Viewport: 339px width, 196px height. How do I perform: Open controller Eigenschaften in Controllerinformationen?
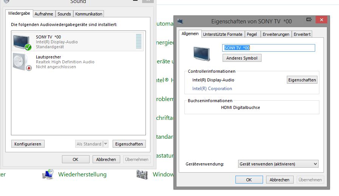pyautogui.click(x=302, y=80)
